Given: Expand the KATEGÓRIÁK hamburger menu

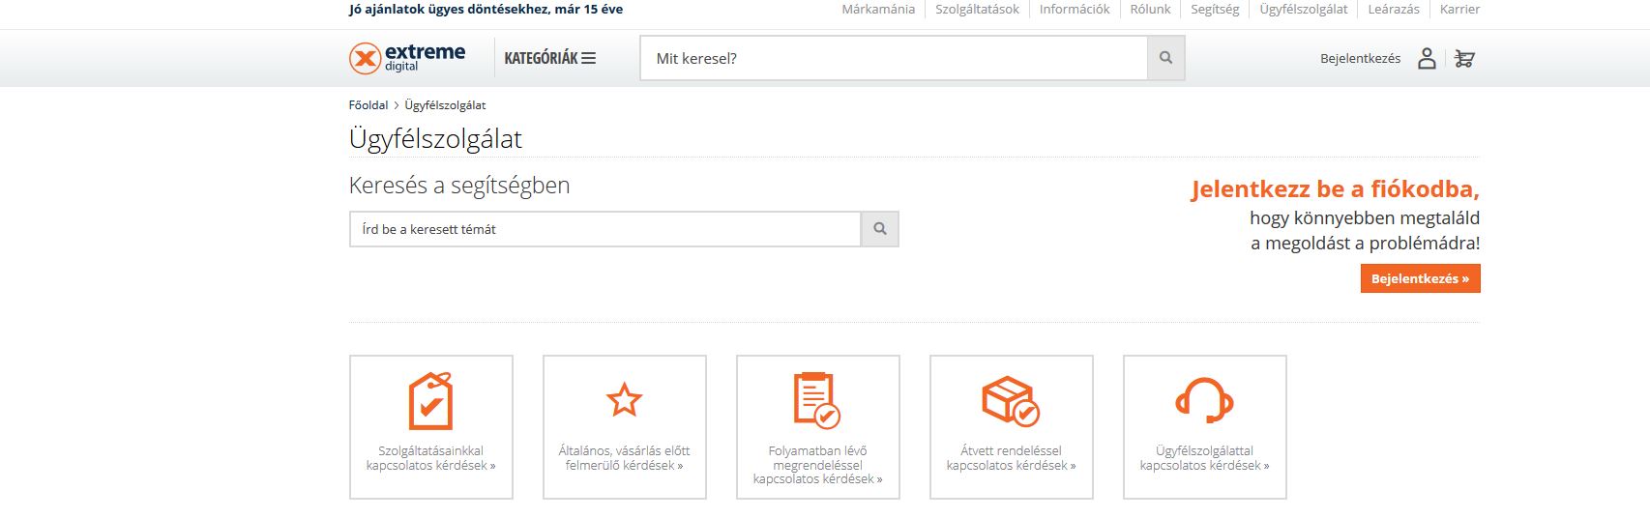Looking at the screenshot, I should (549, 58).
